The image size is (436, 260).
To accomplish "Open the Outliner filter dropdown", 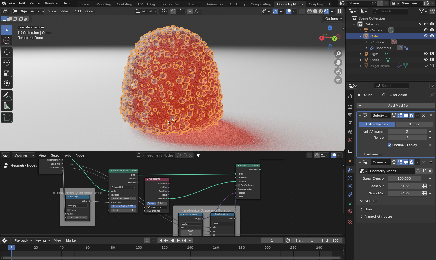I will [423, 11].
